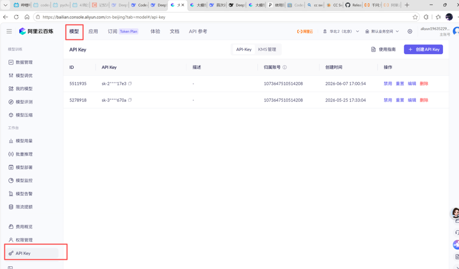Open 模型评测 in the sidebar
The image size is (459, 269).
pos(24,102)
